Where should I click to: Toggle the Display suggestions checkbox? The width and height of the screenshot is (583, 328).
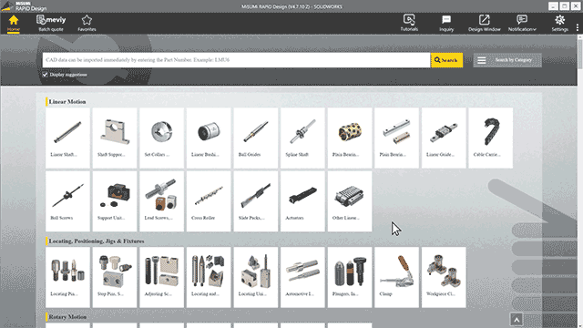45,75
